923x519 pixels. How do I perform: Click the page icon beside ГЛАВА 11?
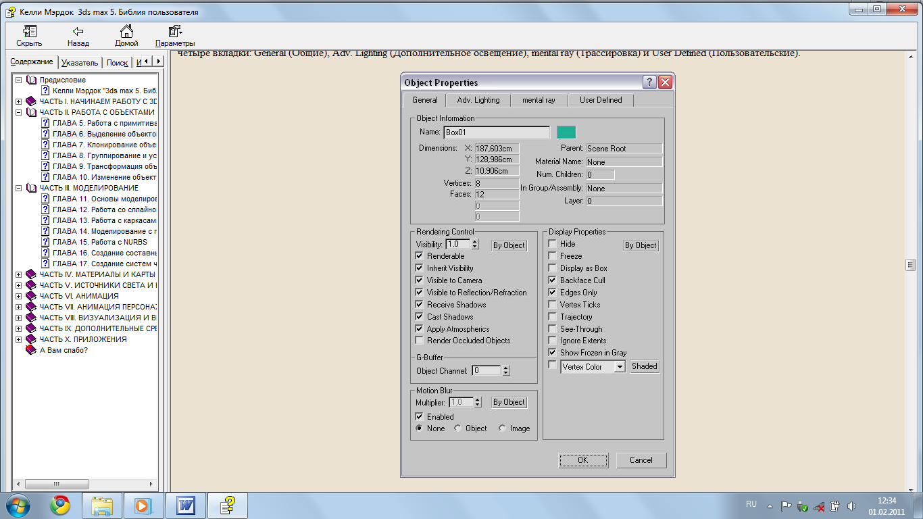45,199
